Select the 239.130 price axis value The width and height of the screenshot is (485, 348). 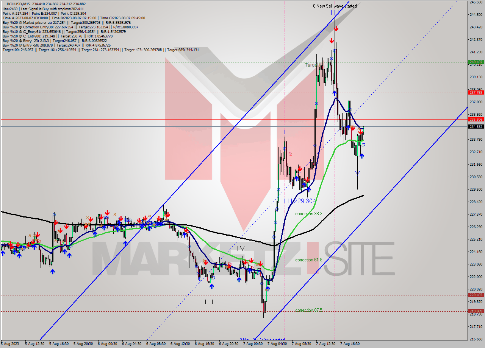(x=476, y=77)
